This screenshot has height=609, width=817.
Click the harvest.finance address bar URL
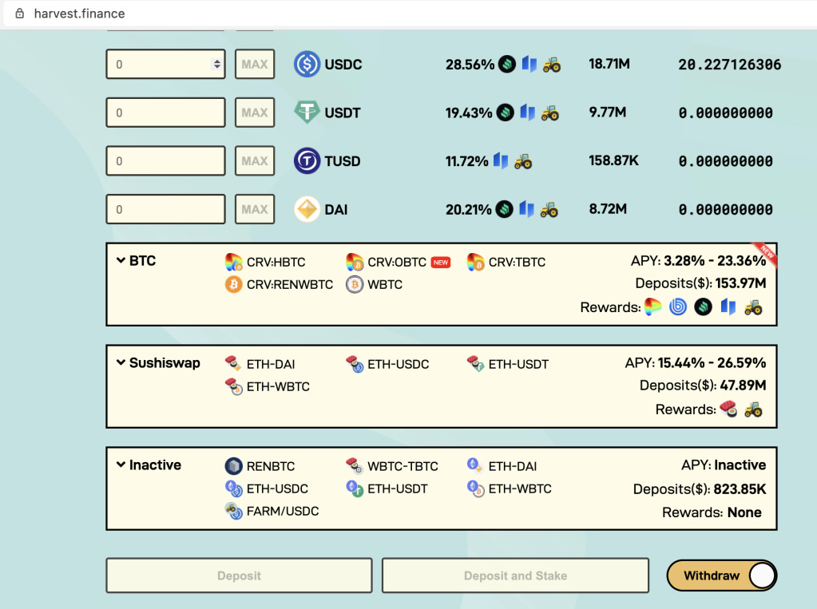tap(79, 14)
